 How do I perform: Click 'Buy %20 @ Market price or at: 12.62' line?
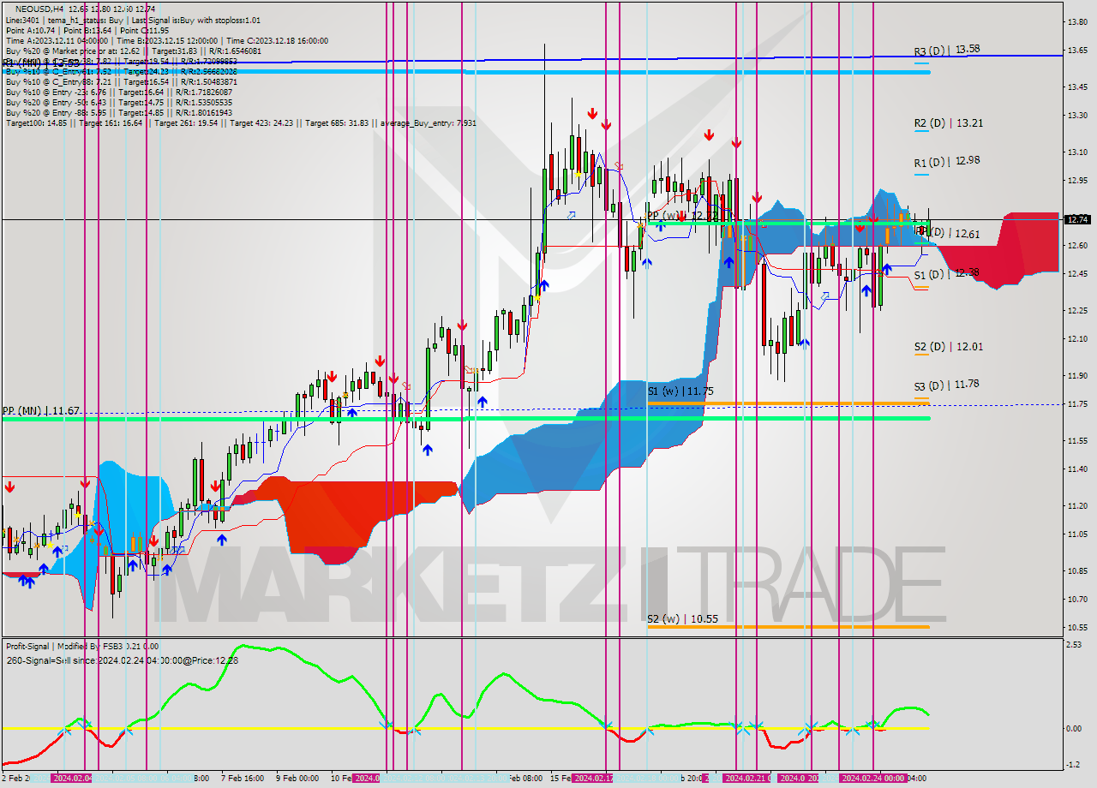[133, 51]
